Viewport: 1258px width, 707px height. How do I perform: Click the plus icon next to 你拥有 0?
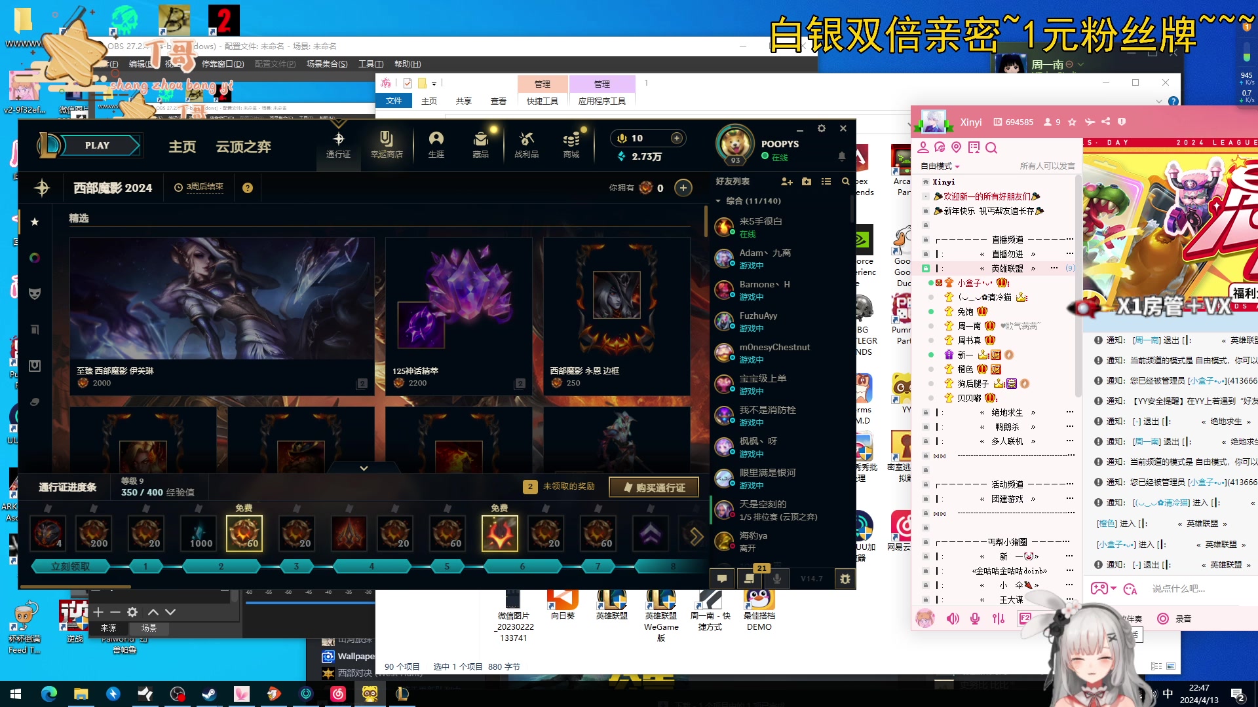point(683,188)
